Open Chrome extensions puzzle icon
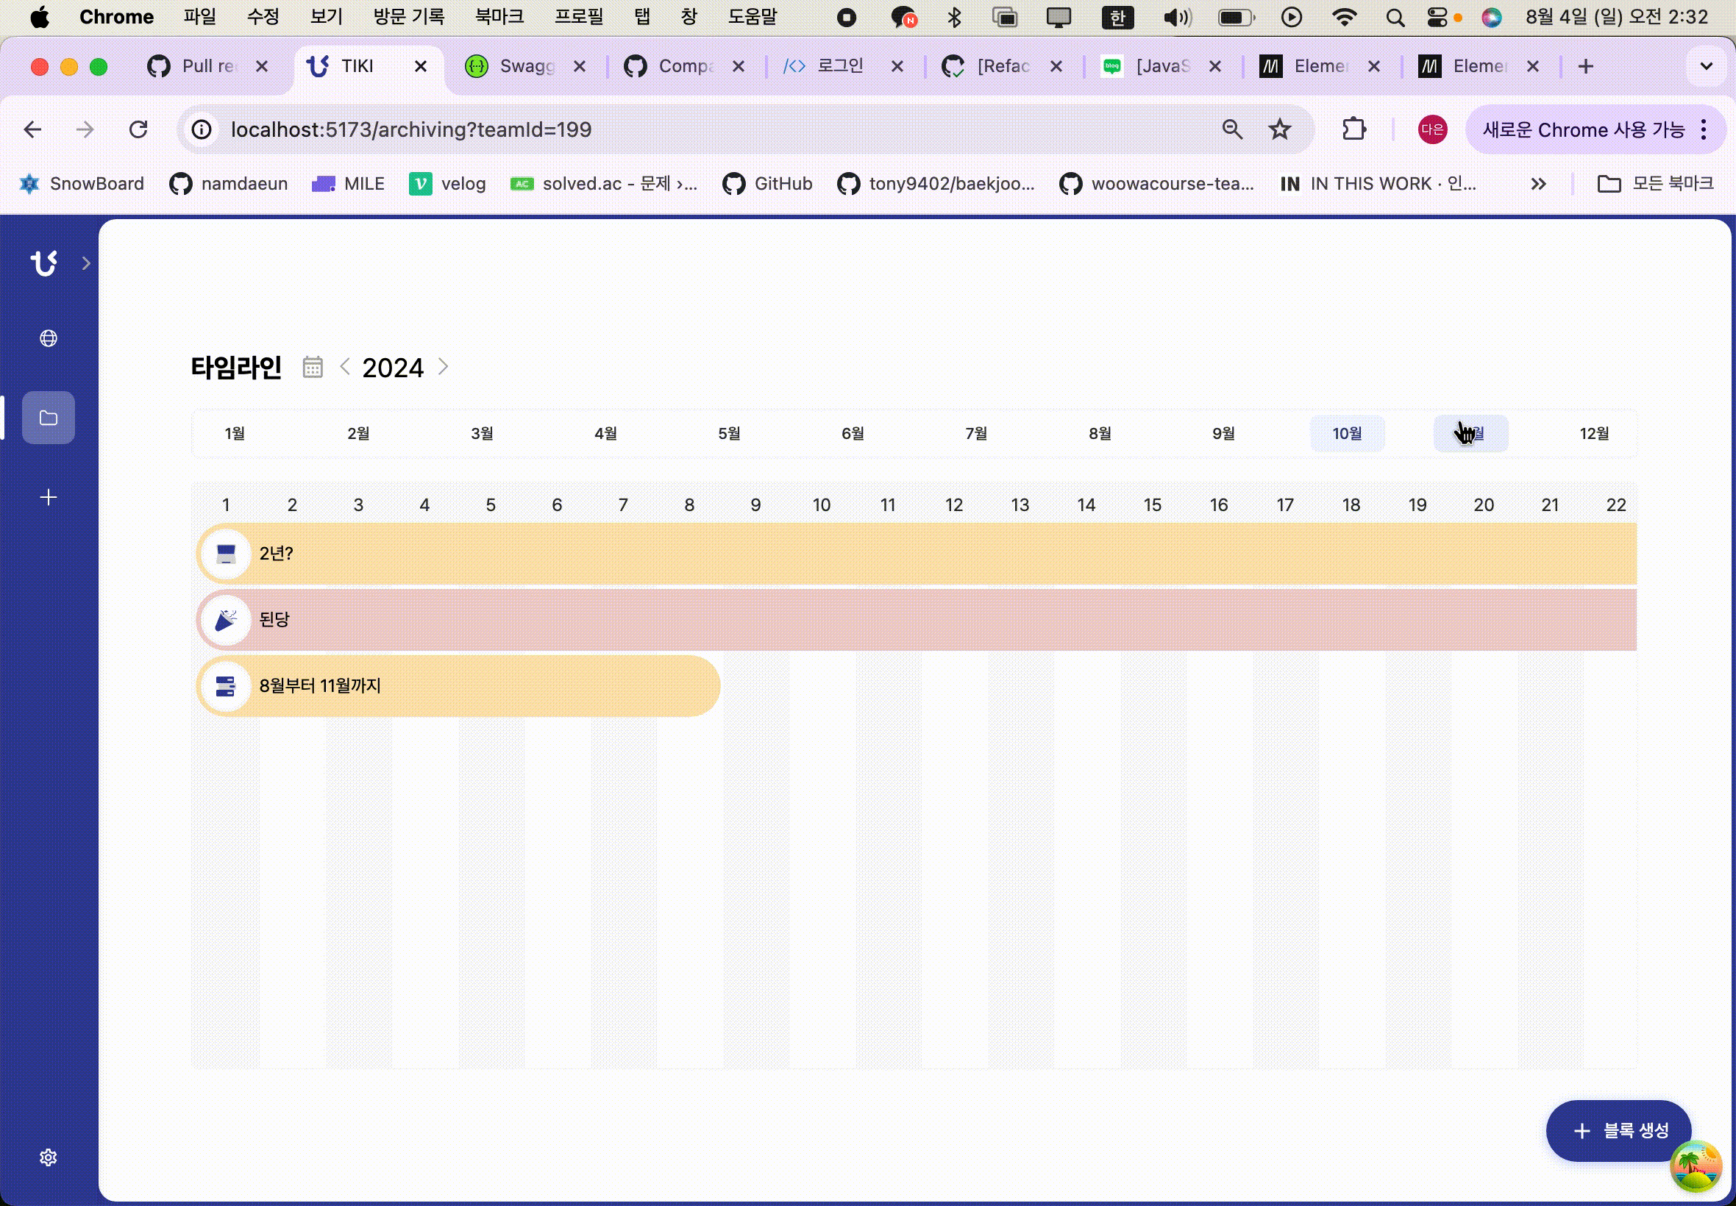The height and width of the screenshot is (1206, 1736). click(1353, 130)
